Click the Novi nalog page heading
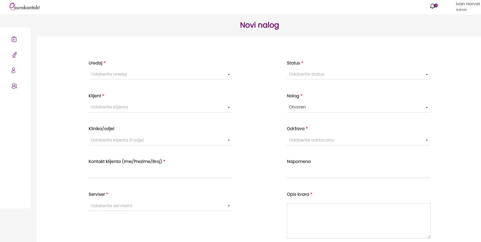 (x=259, y=25)
